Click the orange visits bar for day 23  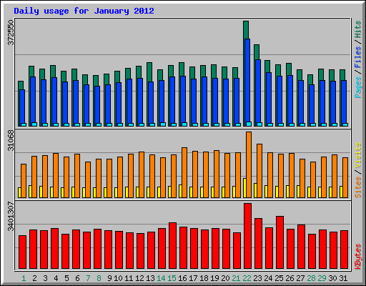tap(259, 171)
